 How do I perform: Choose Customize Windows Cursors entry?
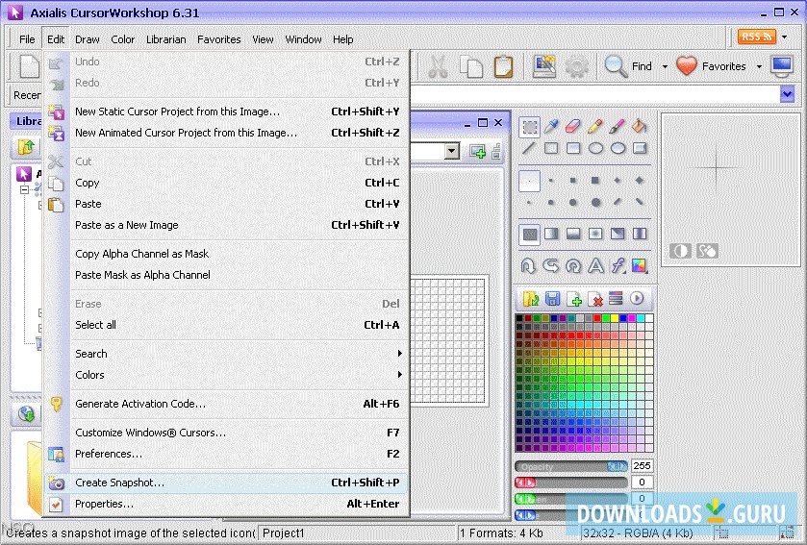pos(226,433)
